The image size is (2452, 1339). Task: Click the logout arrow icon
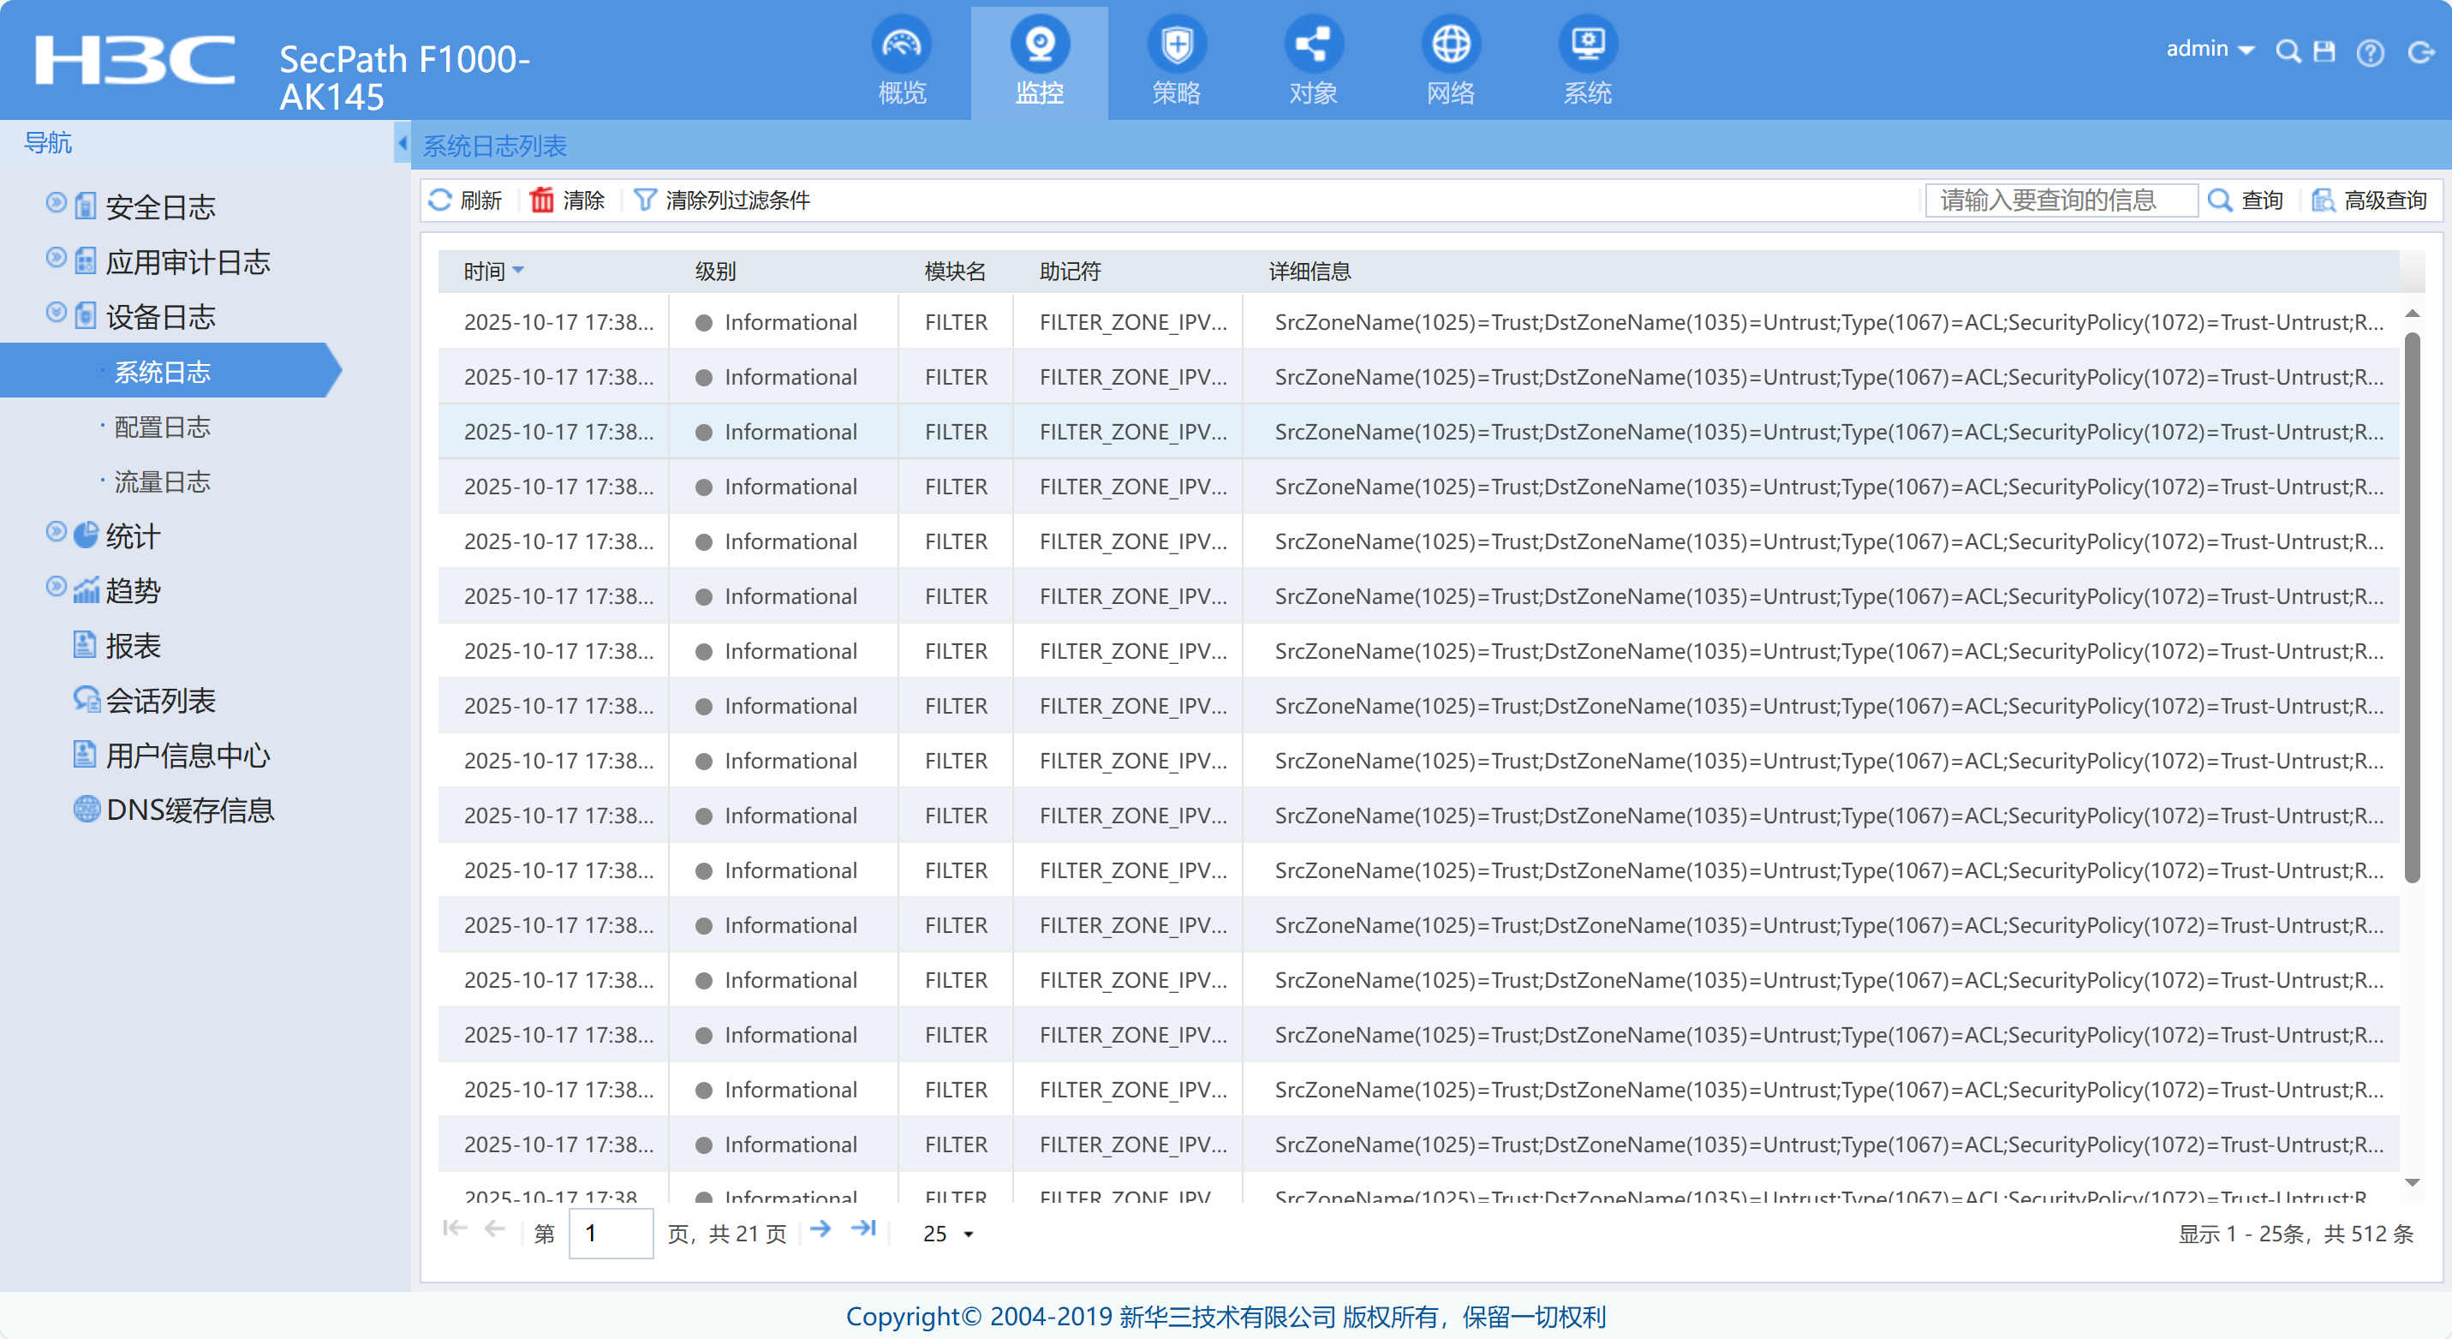pos(2419,51)
